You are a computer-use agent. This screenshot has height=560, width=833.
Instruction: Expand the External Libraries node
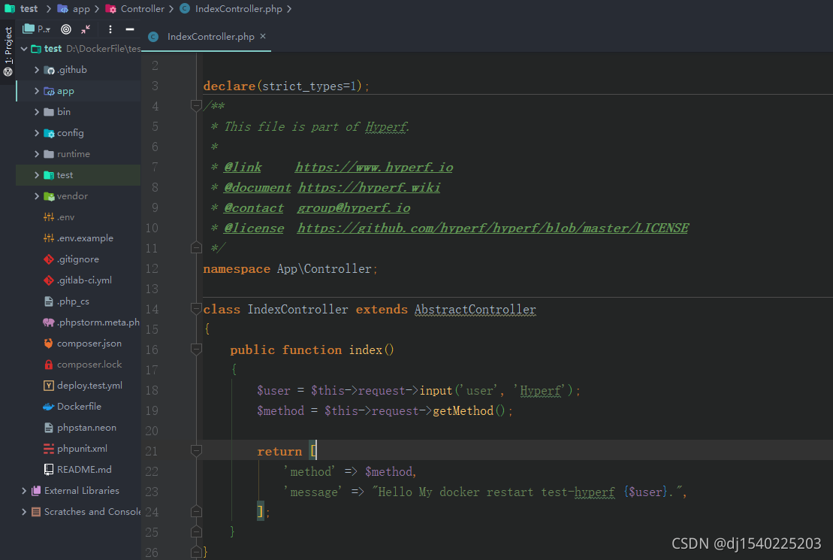pyautogui.click(x=23, y=490)
